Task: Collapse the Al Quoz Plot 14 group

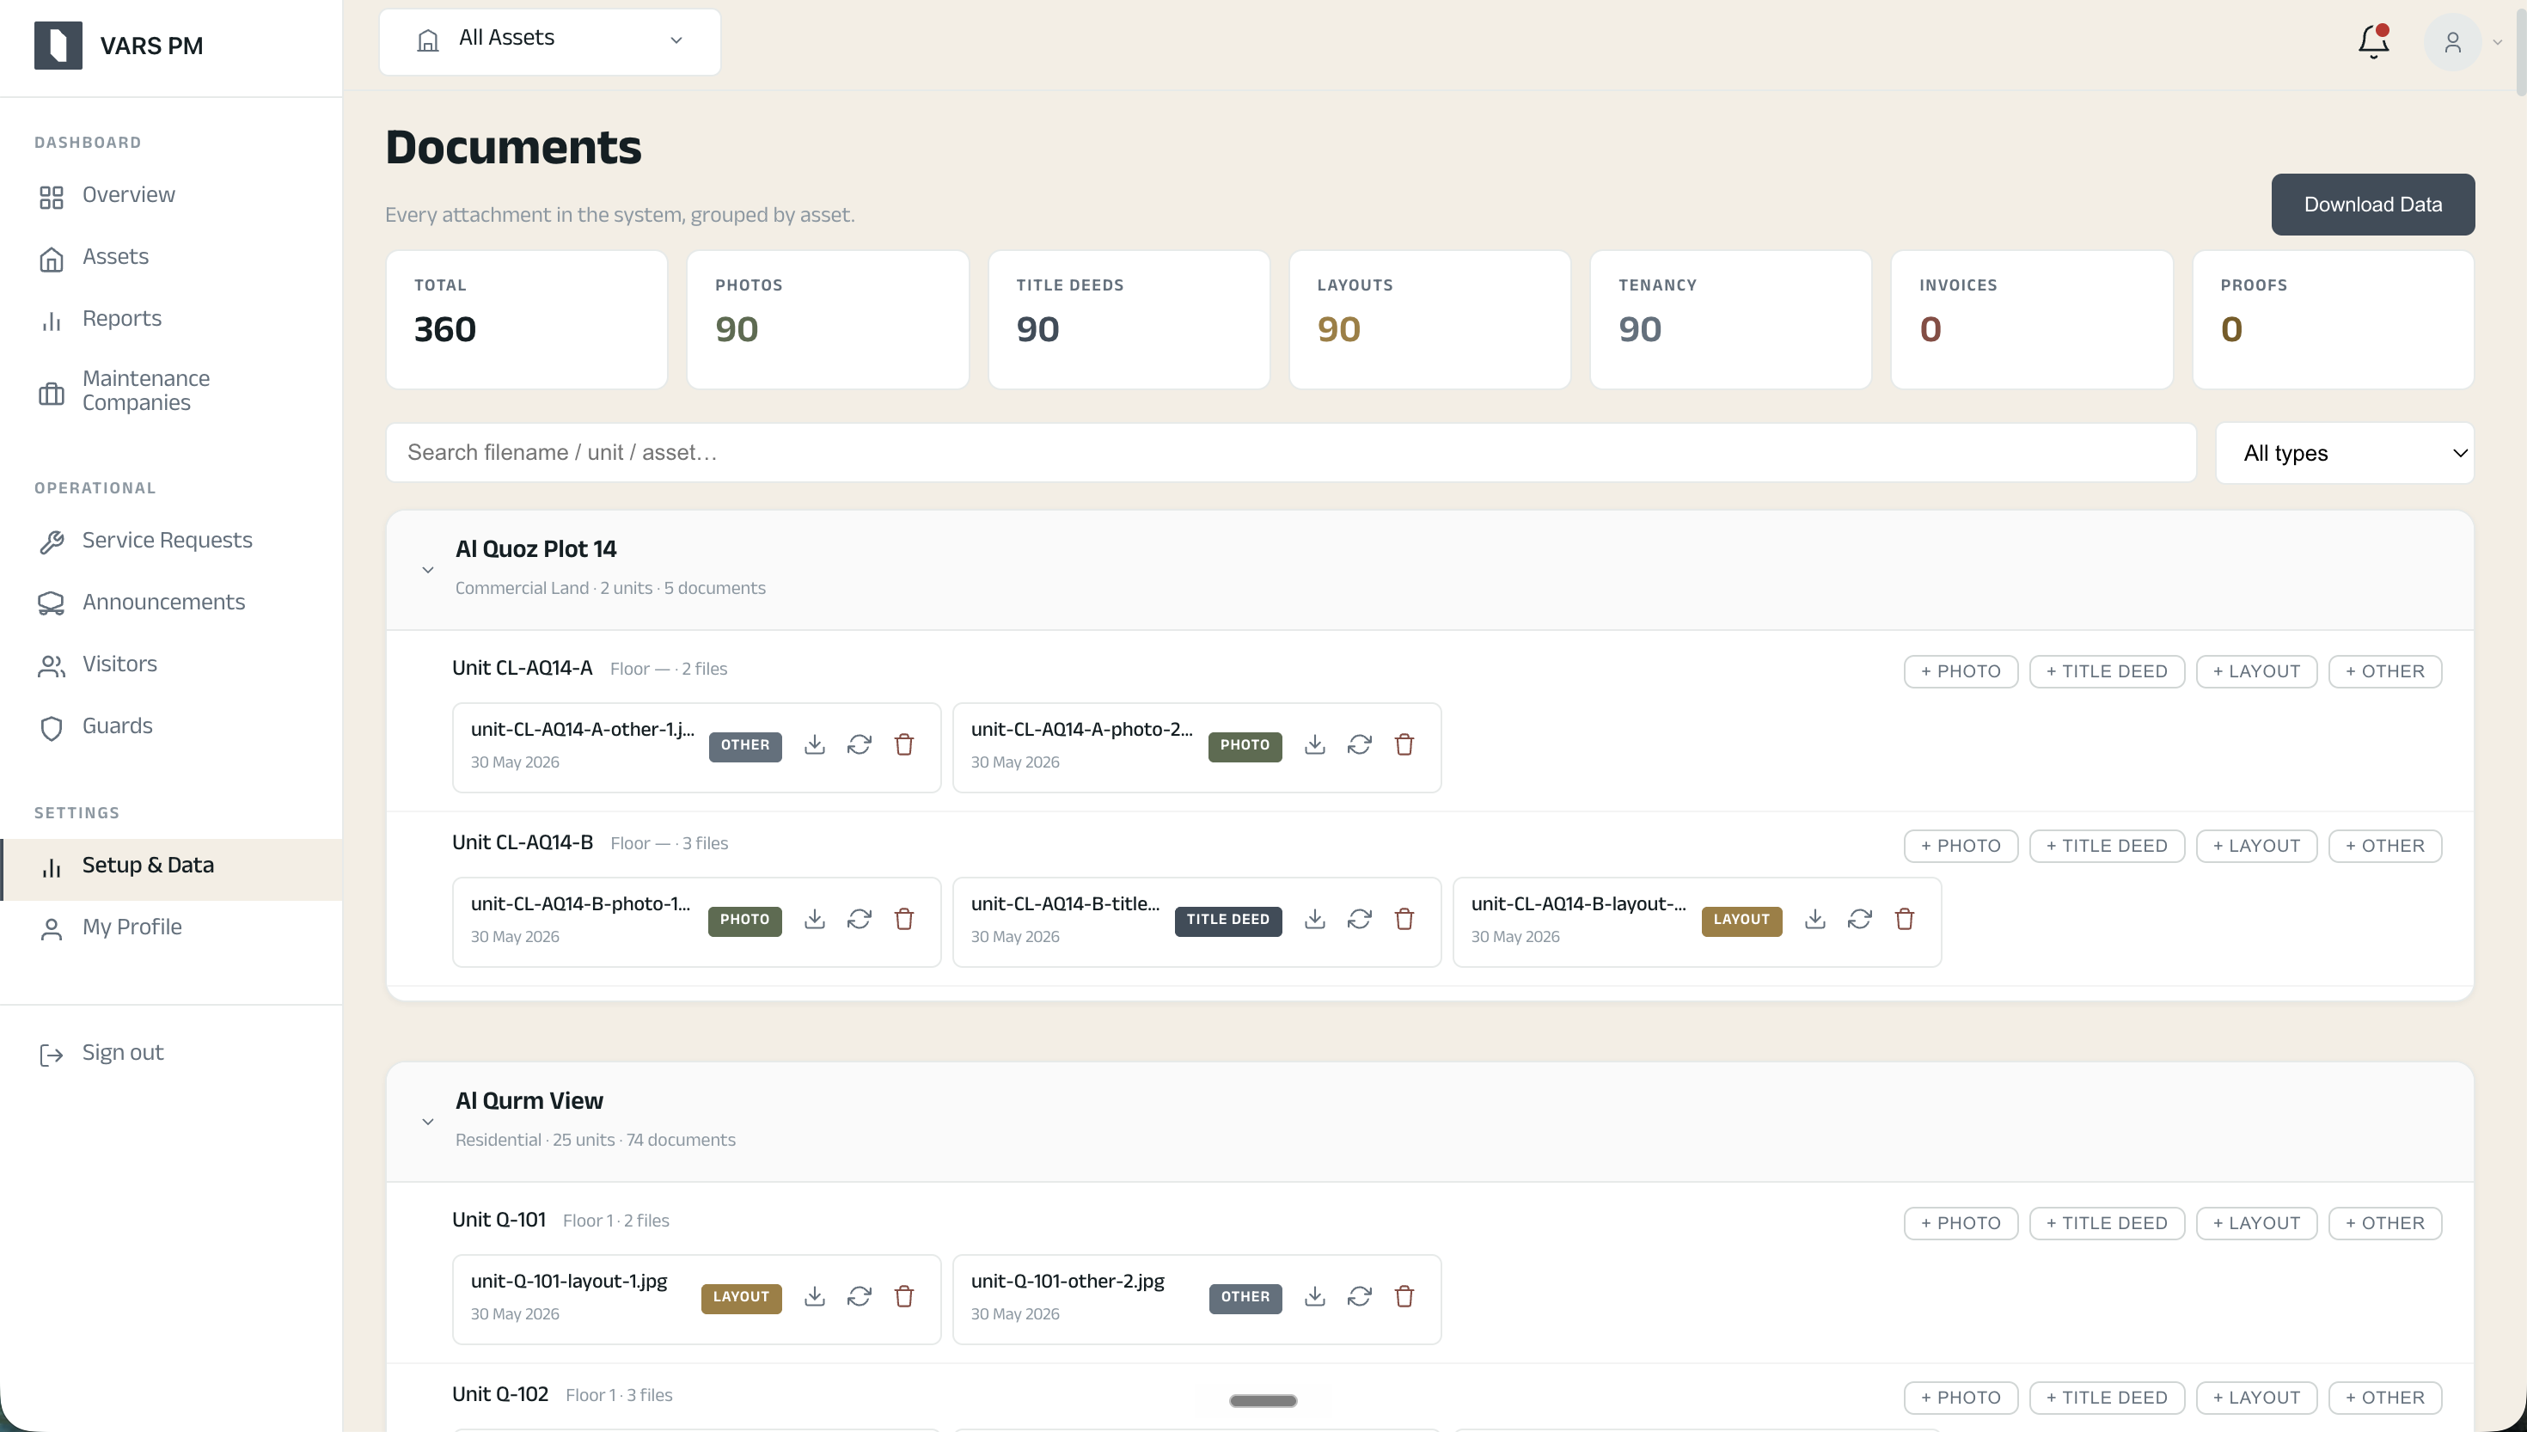Action: pos(428,570)
